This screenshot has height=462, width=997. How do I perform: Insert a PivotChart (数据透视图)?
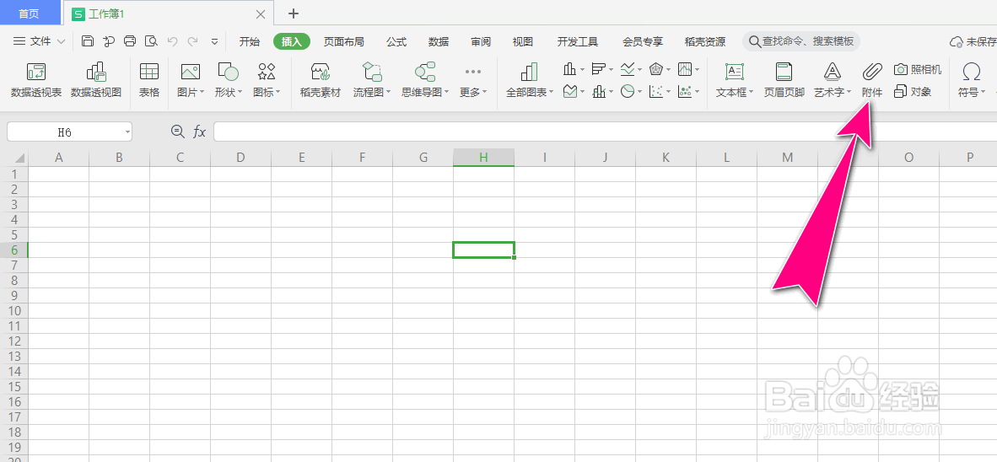pyautogui.click(x=96, y=80)
